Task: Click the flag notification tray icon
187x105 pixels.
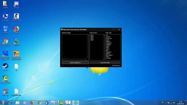Action: click(168, 103)
